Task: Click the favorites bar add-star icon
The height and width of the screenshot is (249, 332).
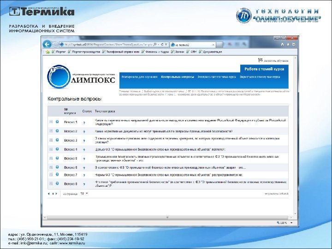Action: pyautogui.click(x=47, y=52)
